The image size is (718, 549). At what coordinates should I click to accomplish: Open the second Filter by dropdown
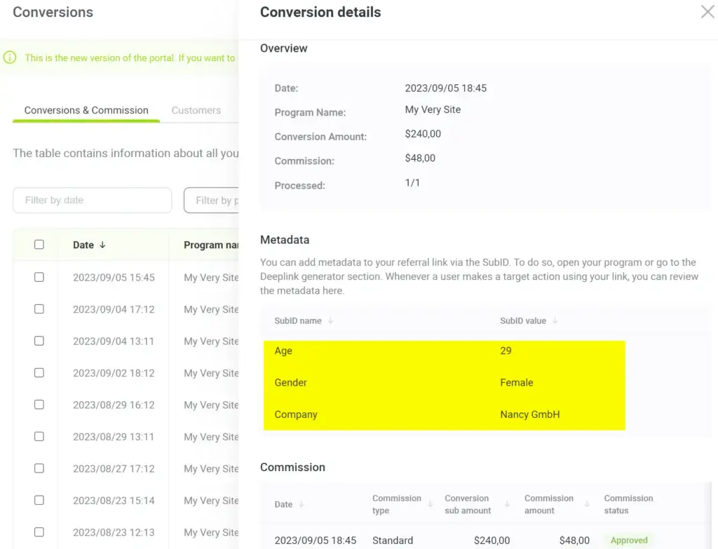[212, 201]
